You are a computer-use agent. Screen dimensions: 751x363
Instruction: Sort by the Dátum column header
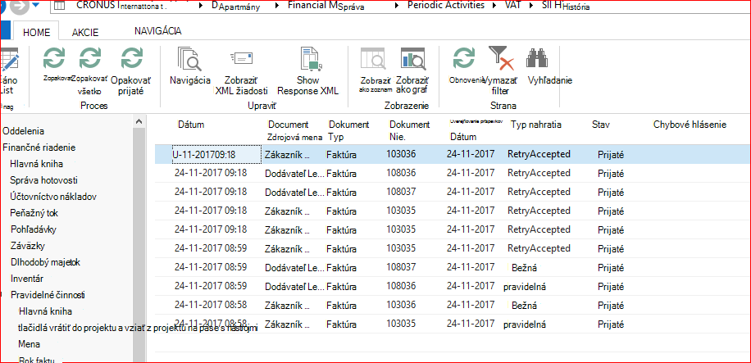click(191, 125)
